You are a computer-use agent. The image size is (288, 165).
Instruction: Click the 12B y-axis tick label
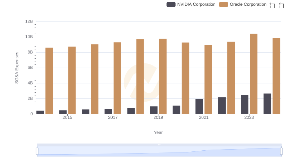(x=29, y=21)
